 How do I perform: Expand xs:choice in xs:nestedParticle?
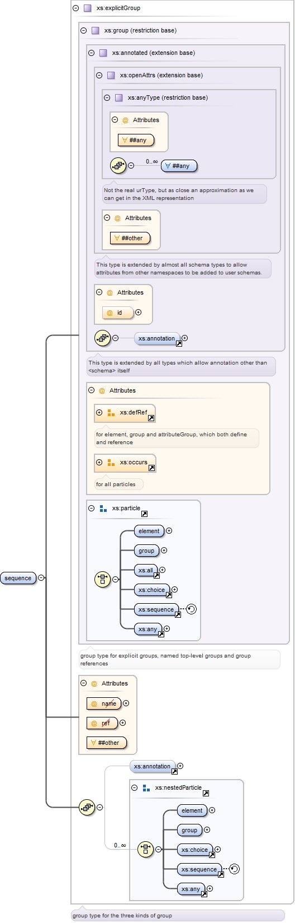pos(217,850)
